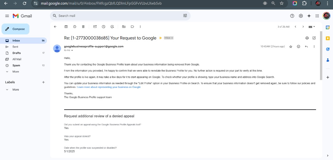Screen dimensions: 333x160
Task: Remove the Inbox label chip
Action: tap(172, 38)
